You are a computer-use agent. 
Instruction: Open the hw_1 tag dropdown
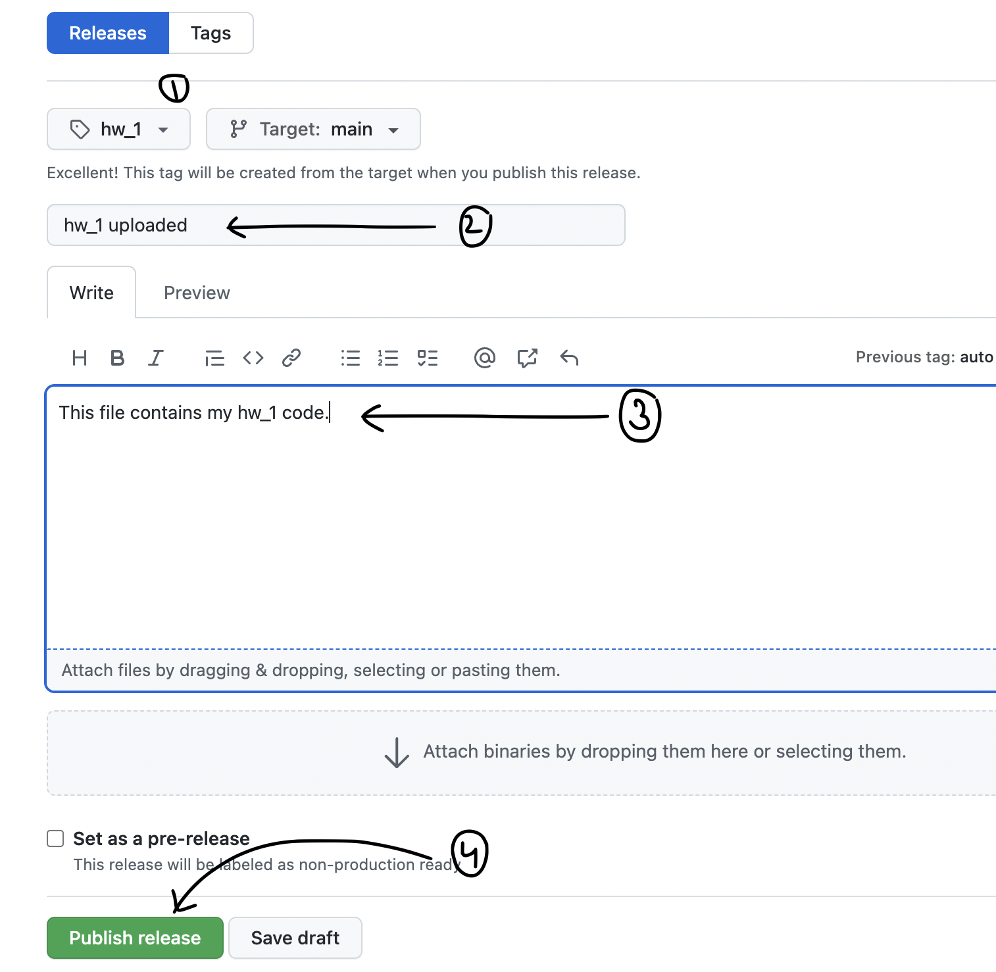(x=118, y=129)
